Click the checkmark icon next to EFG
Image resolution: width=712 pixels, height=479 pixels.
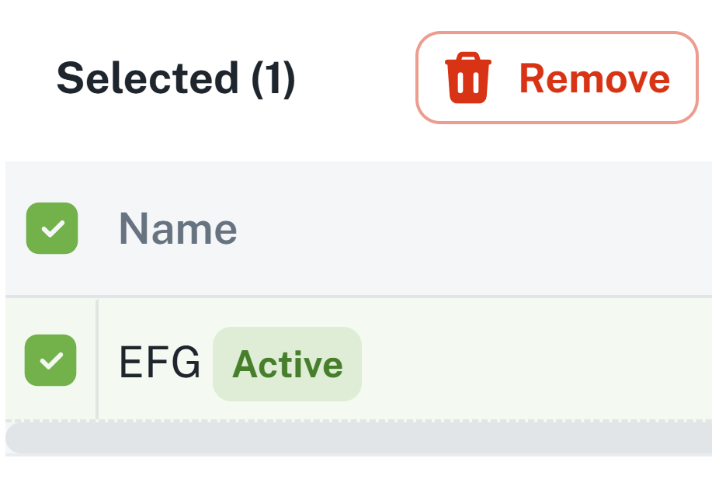[51, 360]
